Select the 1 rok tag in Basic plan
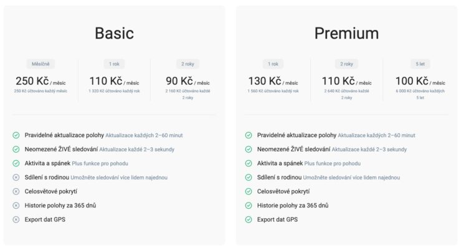Image resolution: width=461 pixels, height=248 pixels. point(114,64)
